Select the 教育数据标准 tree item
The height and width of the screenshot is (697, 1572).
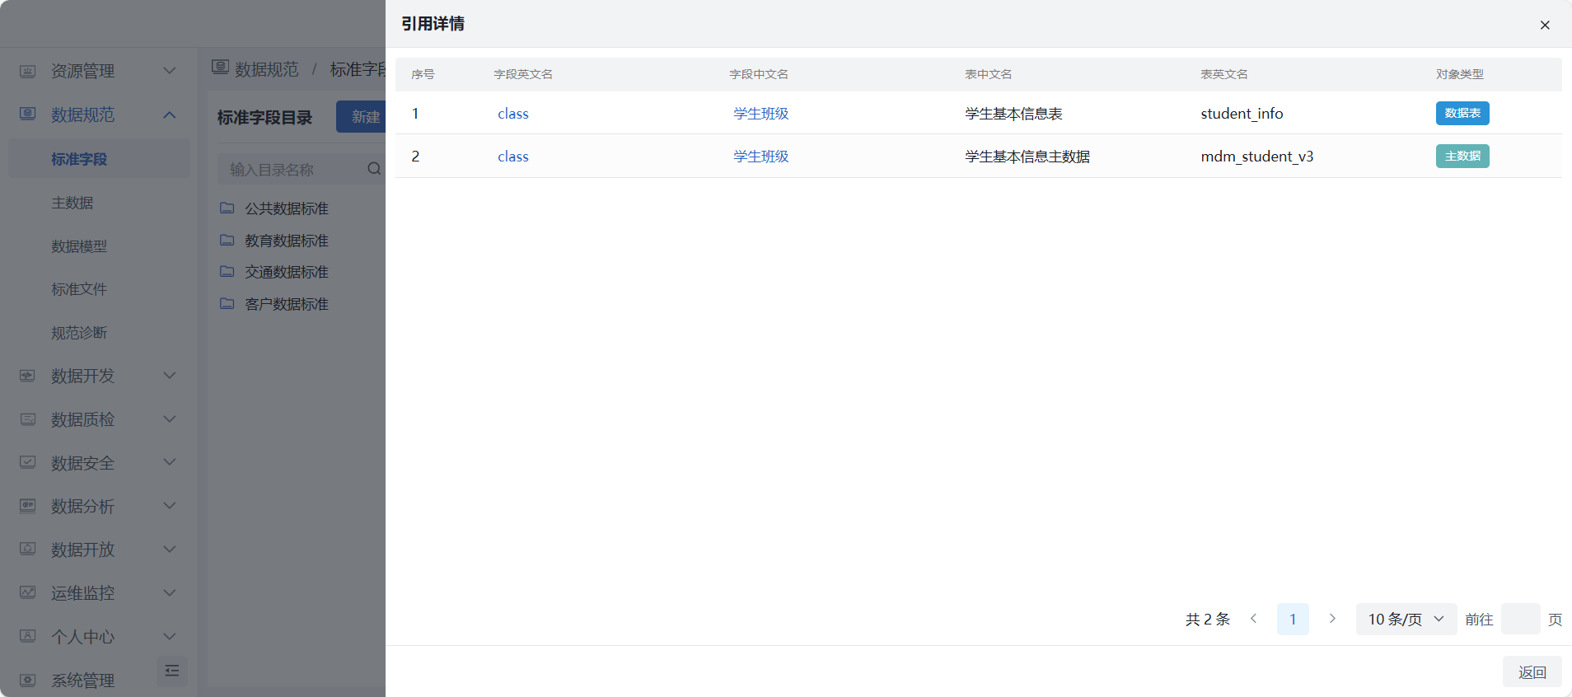coord(287,241)
